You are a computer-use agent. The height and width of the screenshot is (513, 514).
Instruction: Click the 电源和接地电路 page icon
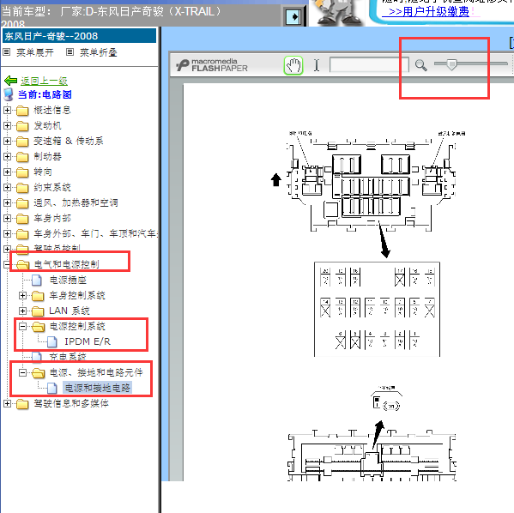coord(52,389)
